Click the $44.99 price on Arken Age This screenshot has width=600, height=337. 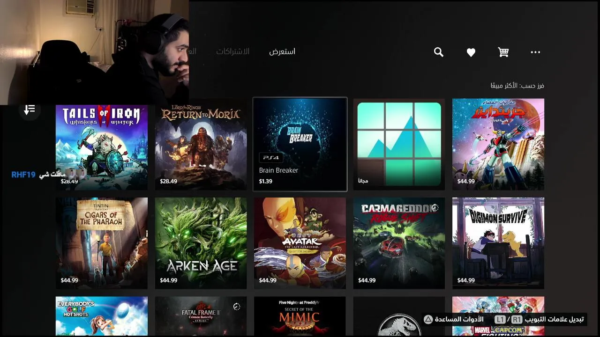[168, 280]
